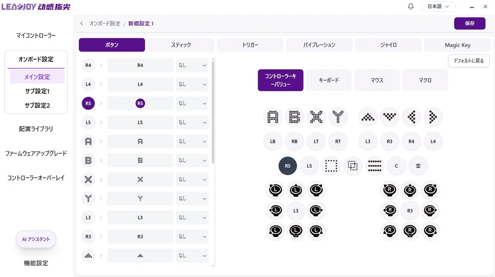Switch to the スティック tab
This screenshot has width=495, height=277.
181,45
